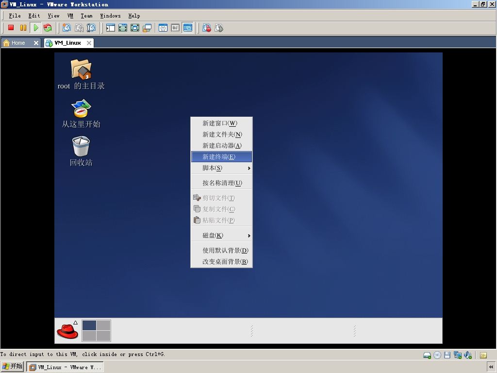
Task: Click the red Power Off stop button
Action: (x=11, y=28)
